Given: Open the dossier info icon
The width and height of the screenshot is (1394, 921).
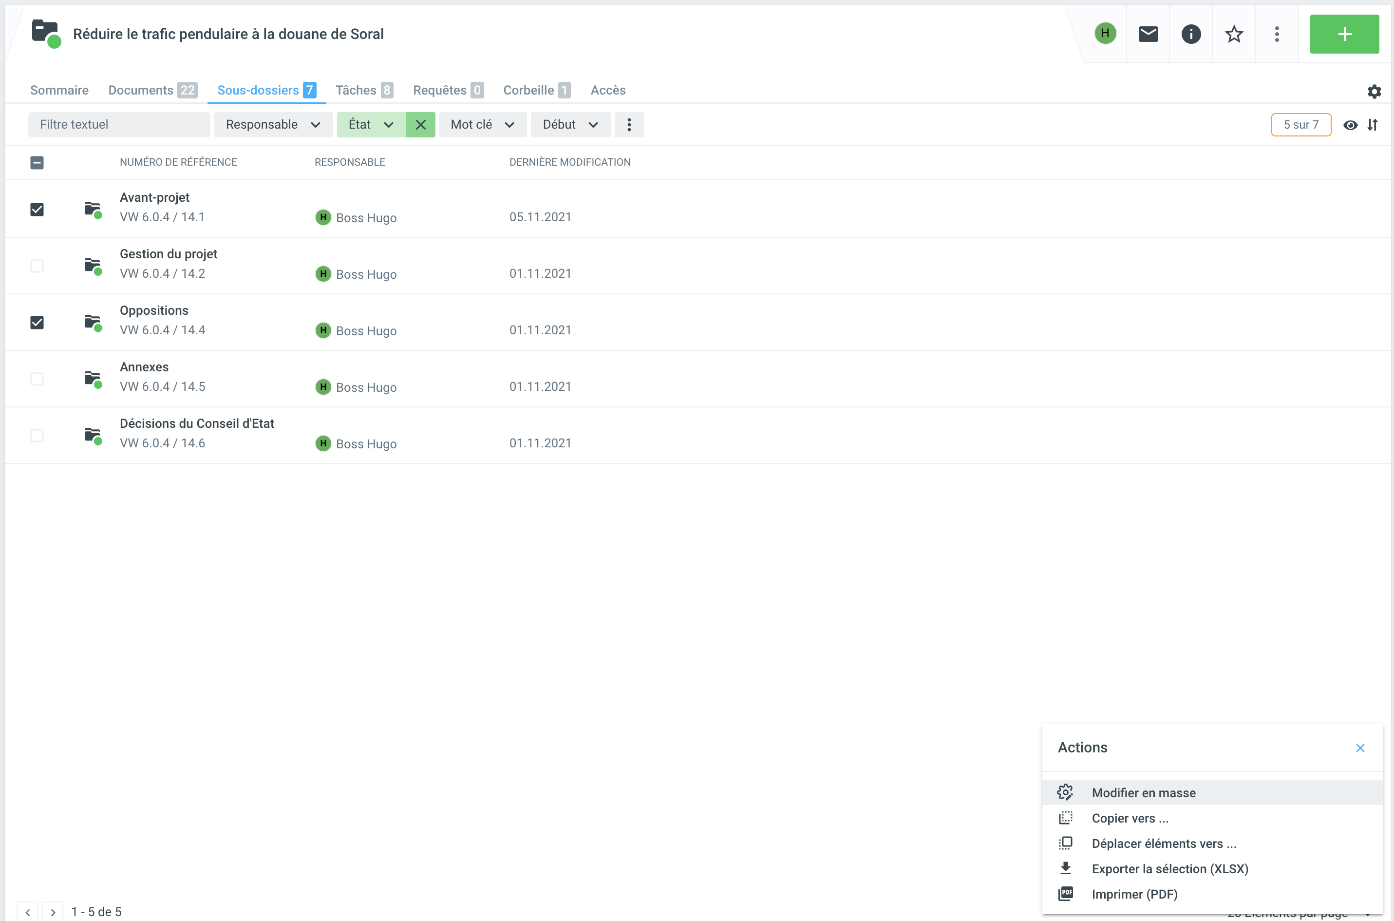Looking at the screenshot, I should (1190, 34).
